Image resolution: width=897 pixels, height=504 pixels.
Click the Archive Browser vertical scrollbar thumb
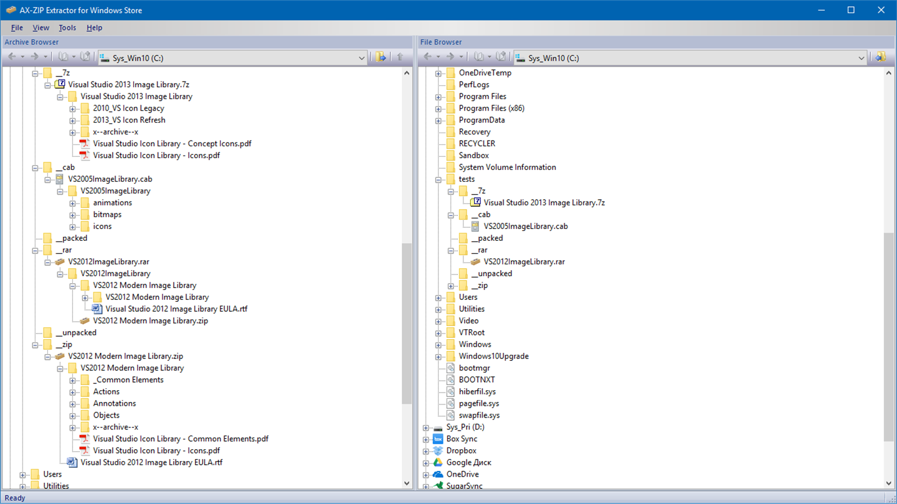[407, 324]
